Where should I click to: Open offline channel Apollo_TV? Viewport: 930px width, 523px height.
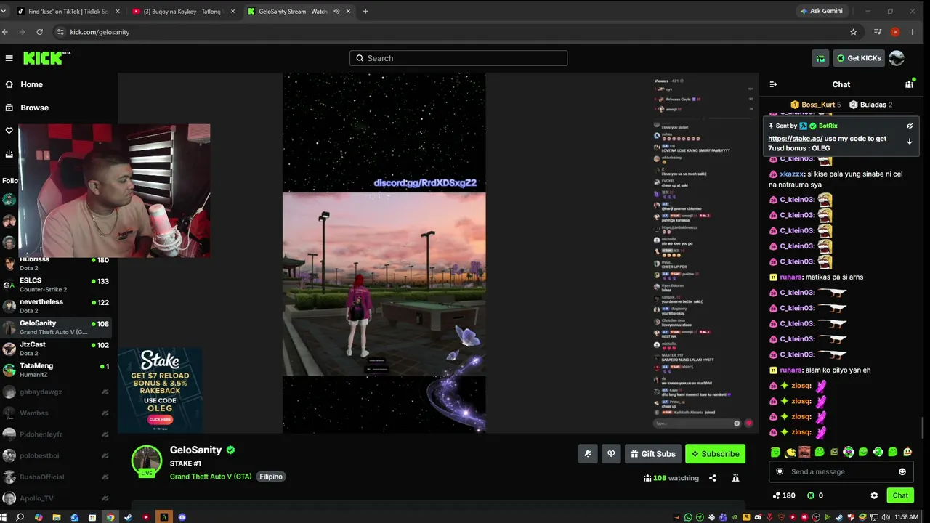(56, 498)
